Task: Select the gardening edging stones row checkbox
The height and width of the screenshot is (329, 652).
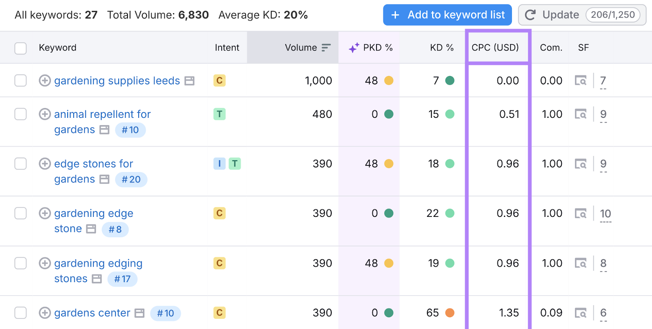Action: tap(20, 263)
